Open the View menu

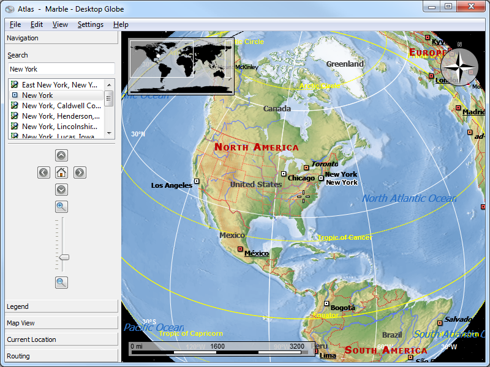[60, 24]
